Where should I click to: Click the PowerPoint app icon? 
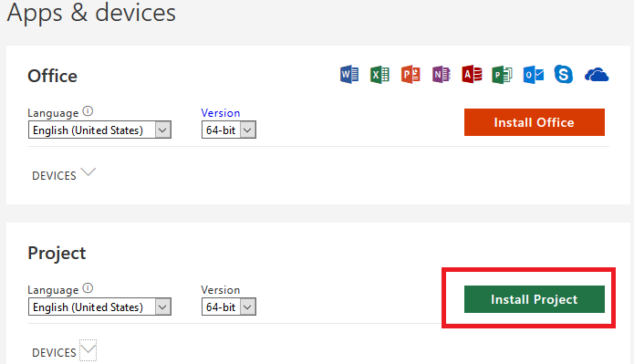[411, 75]
